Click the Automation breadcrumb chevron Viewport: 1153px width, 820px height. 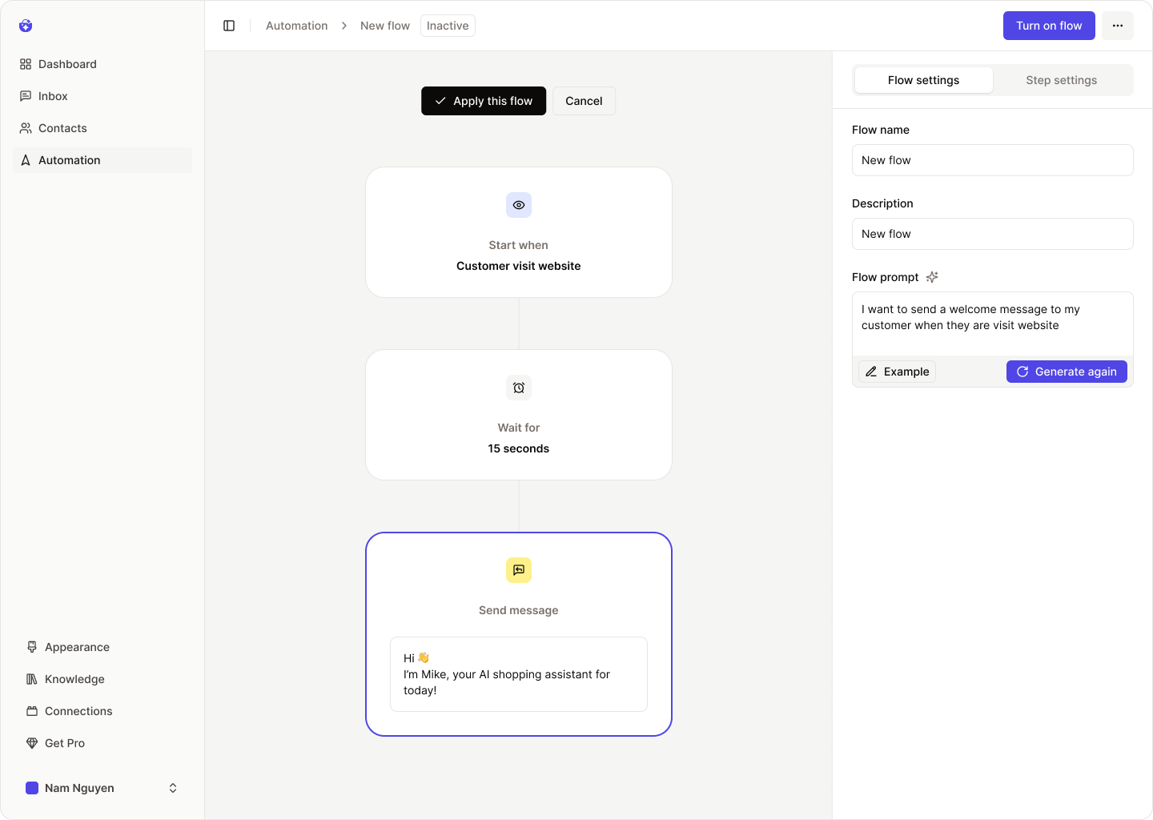[x=343, y=25]
